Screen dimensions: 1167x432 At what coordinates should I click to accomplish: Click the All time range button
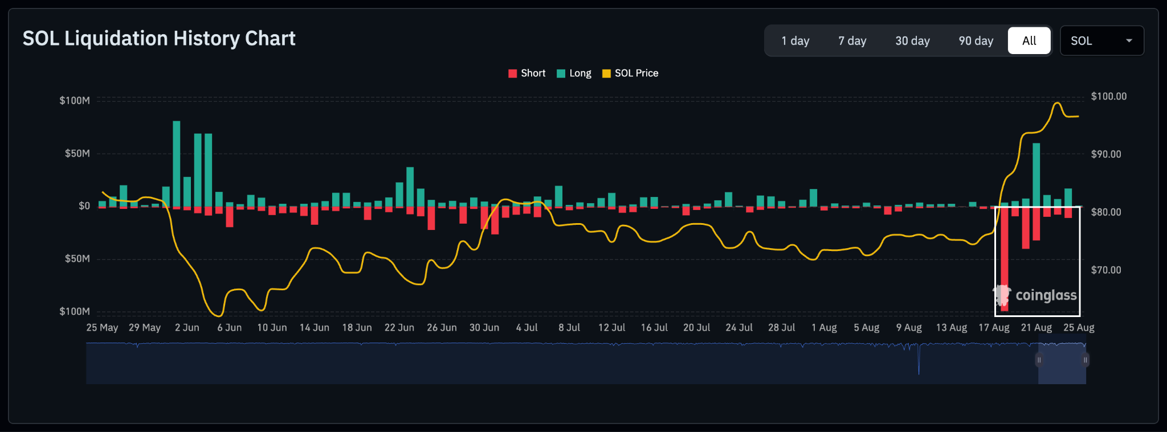click(1029, 41)
